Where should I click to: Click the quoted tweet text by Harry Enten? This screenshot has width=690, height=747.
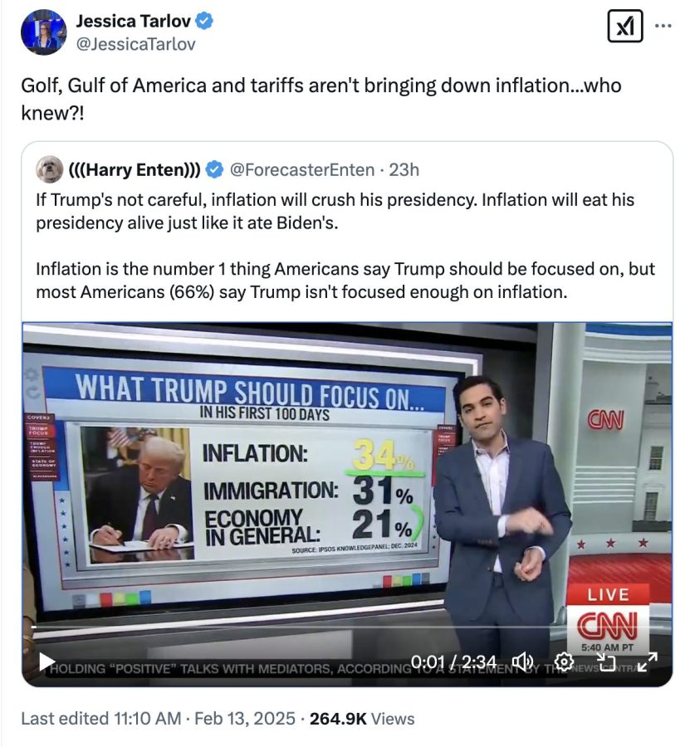coord(345,246)
